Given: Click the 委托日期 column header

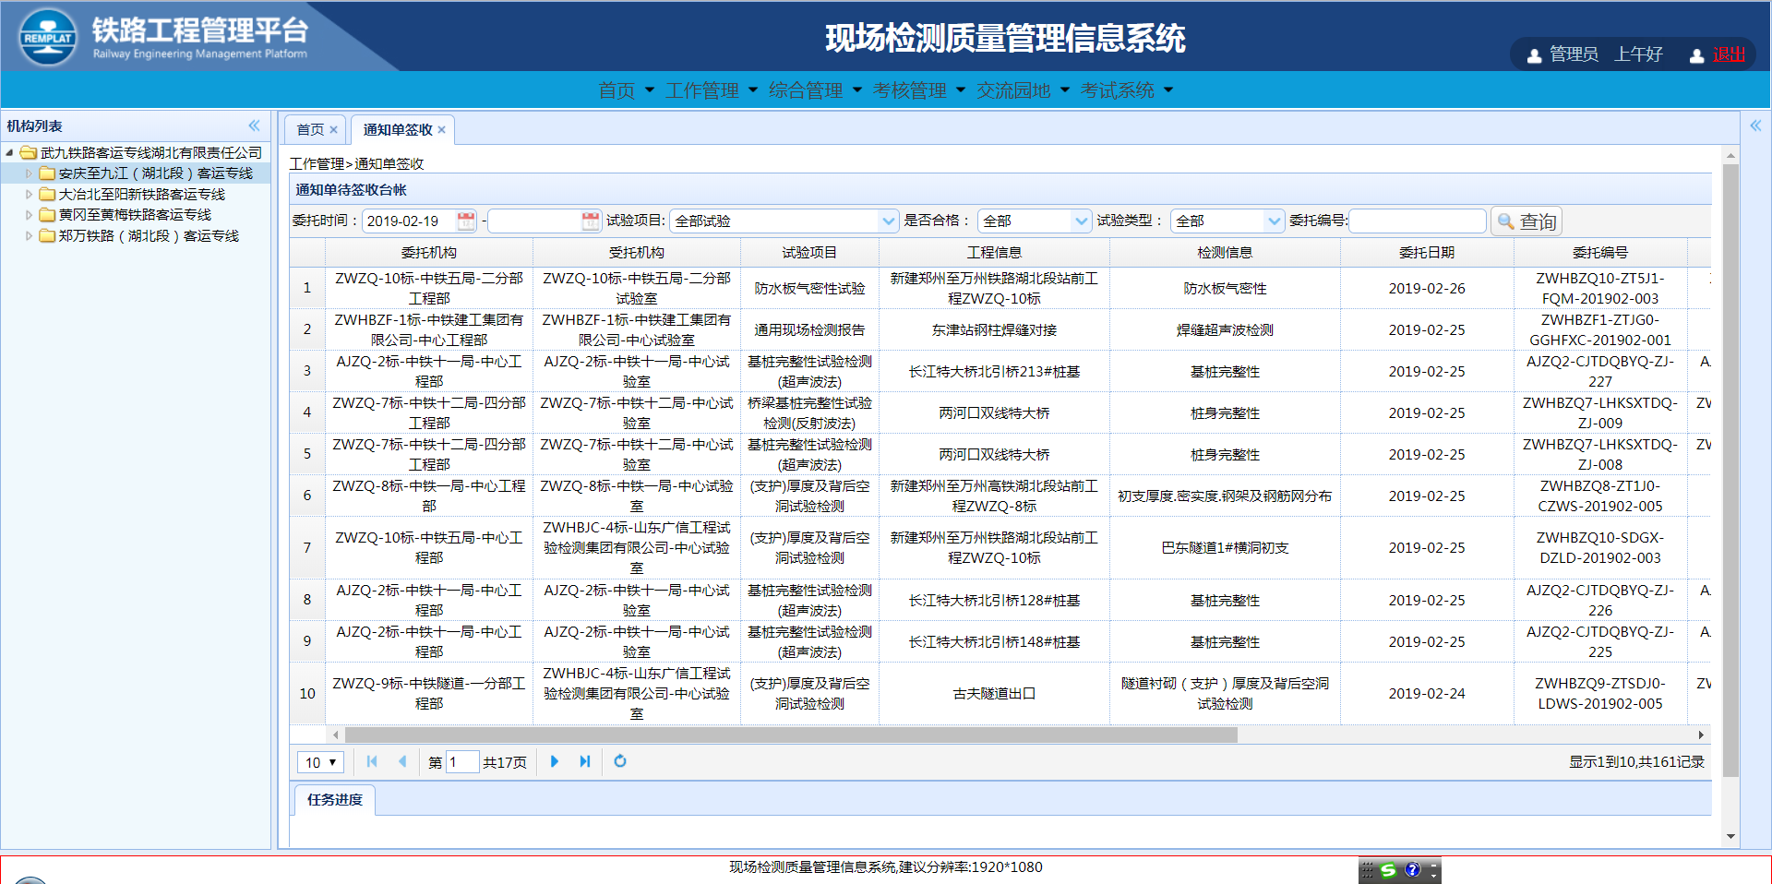Looking at the screenshot, I should (x=1427, y=253).
